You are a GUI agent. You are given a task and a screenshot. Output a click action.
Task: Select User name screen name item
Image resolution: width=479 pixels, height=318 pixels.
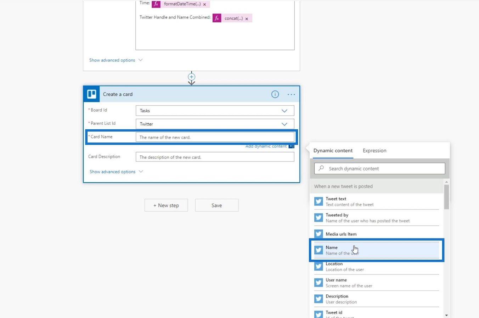click(x=376, y=283)
